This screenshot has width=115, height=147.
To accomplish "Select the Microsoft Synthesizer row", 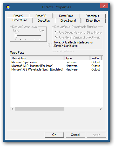I will point(57,62).
